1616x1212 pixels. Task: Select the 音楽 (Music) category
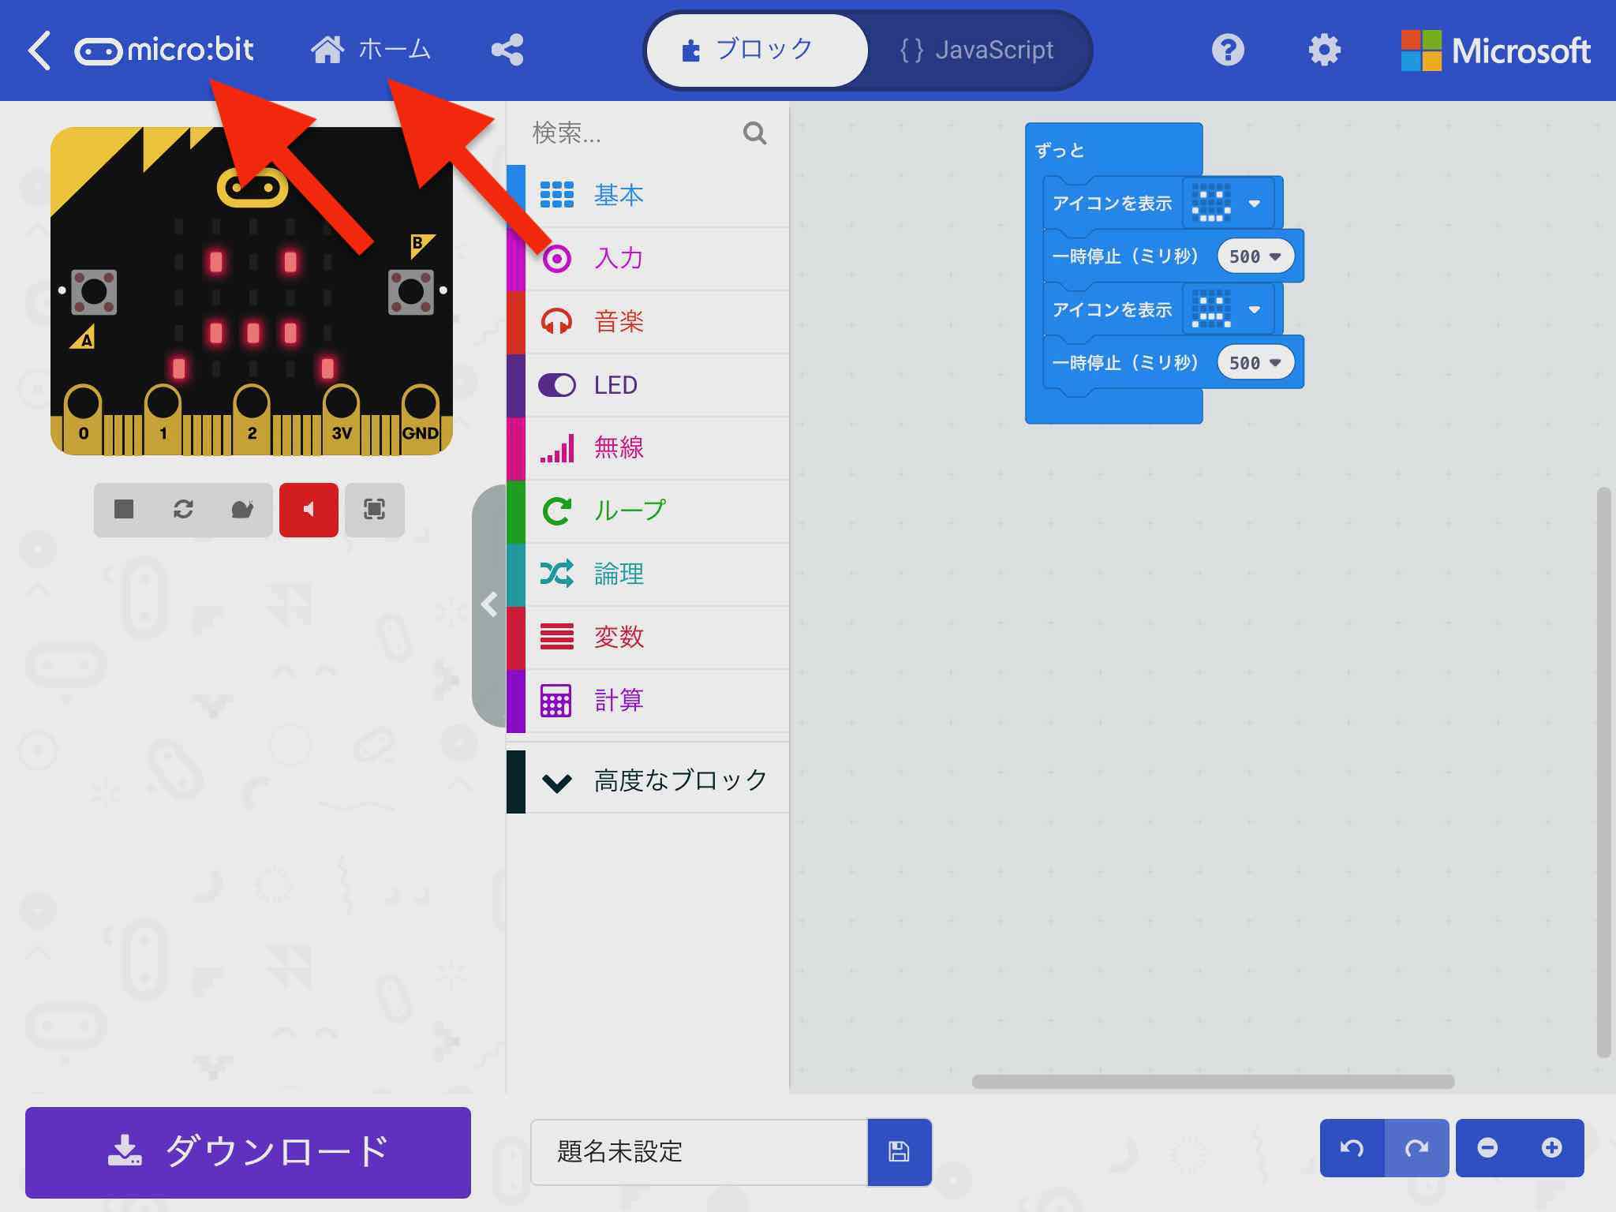pyautogui.click(x=619, y=321)
